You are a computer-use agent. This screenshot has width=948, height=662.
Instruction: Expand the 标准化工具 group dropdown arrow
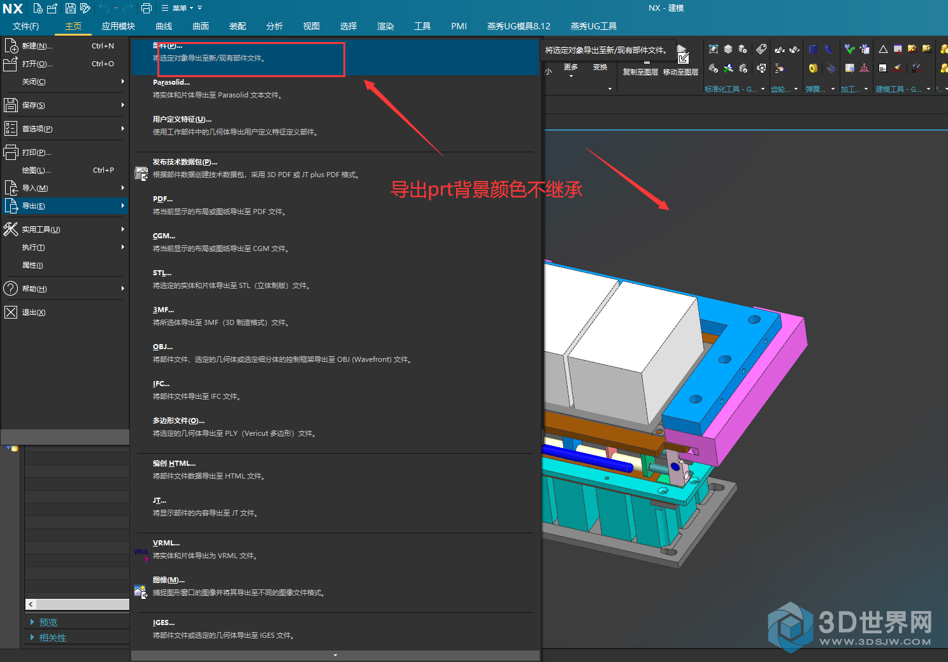coord(763,89)
